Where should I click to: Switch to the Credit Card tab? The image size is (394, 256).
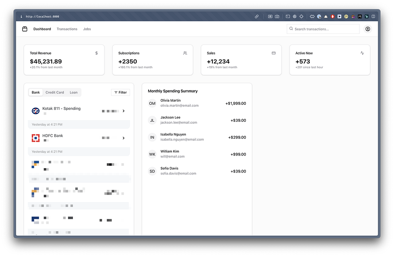[55, 93]
